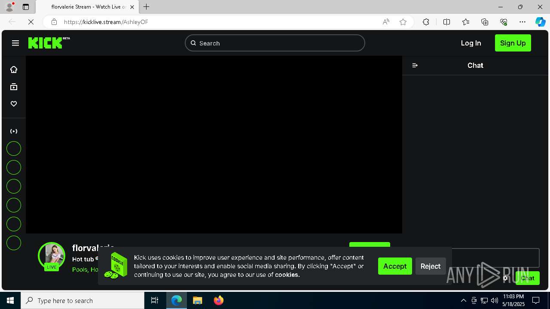Click the Chat panel header

(475, 65)
